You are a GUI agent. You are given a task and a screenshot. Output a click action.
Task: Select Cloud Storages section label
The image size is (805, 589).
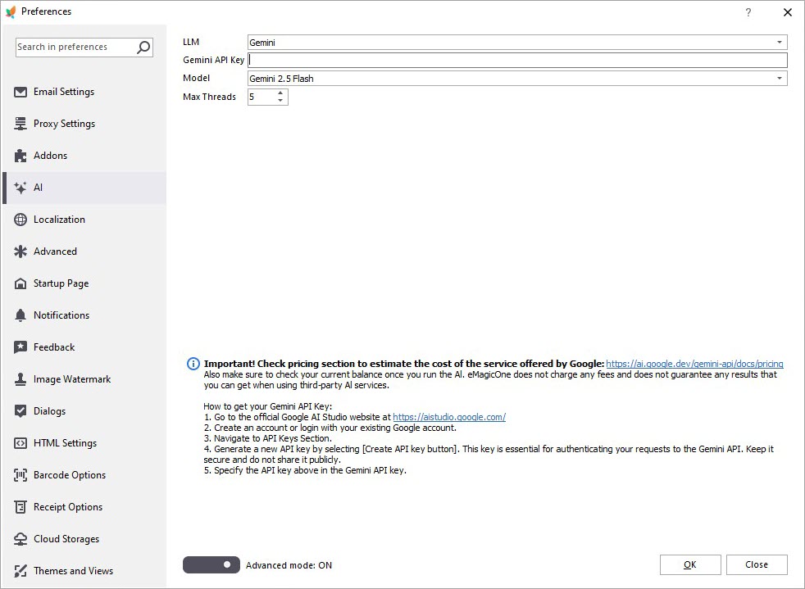point(66,539)
